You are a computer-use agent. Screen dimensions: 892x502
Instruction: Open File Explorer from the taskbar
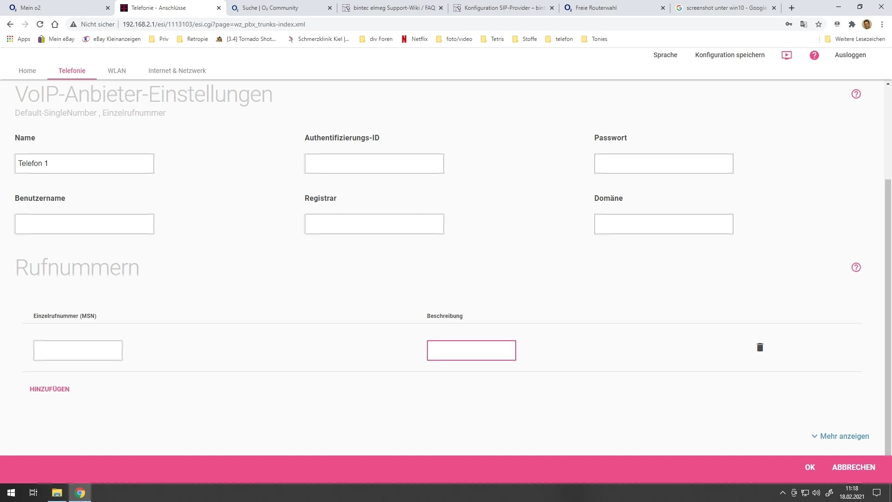tap(57, 493)
